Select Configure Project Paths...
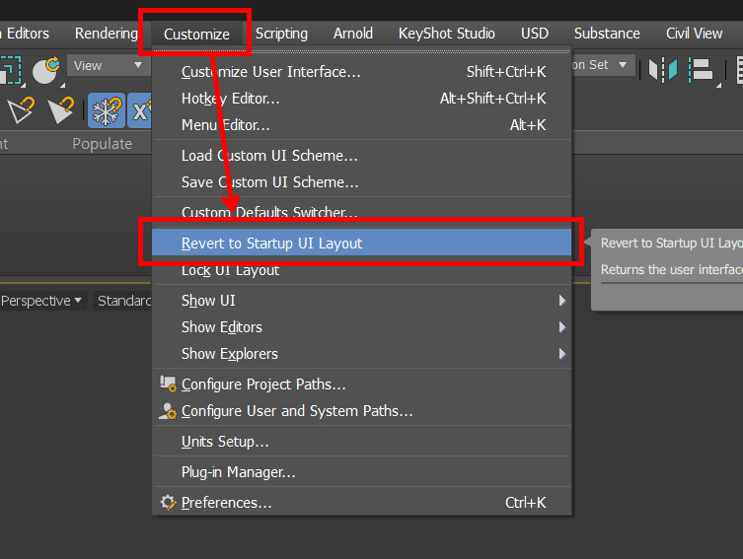743x559 pixels. point(362,384)
